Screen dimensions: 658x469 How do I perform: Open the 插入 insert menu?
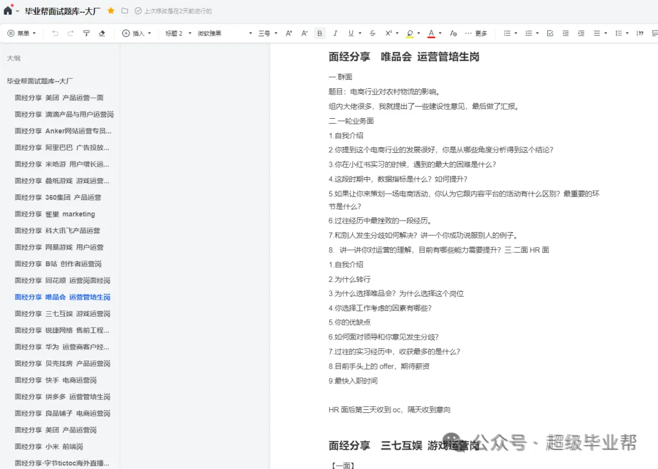(x=136, y=33)
